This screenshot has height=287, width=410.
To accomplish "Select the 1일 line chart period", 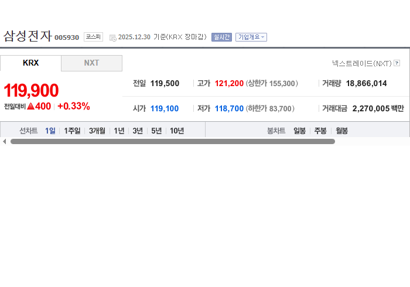I will (x=50, y=131).
